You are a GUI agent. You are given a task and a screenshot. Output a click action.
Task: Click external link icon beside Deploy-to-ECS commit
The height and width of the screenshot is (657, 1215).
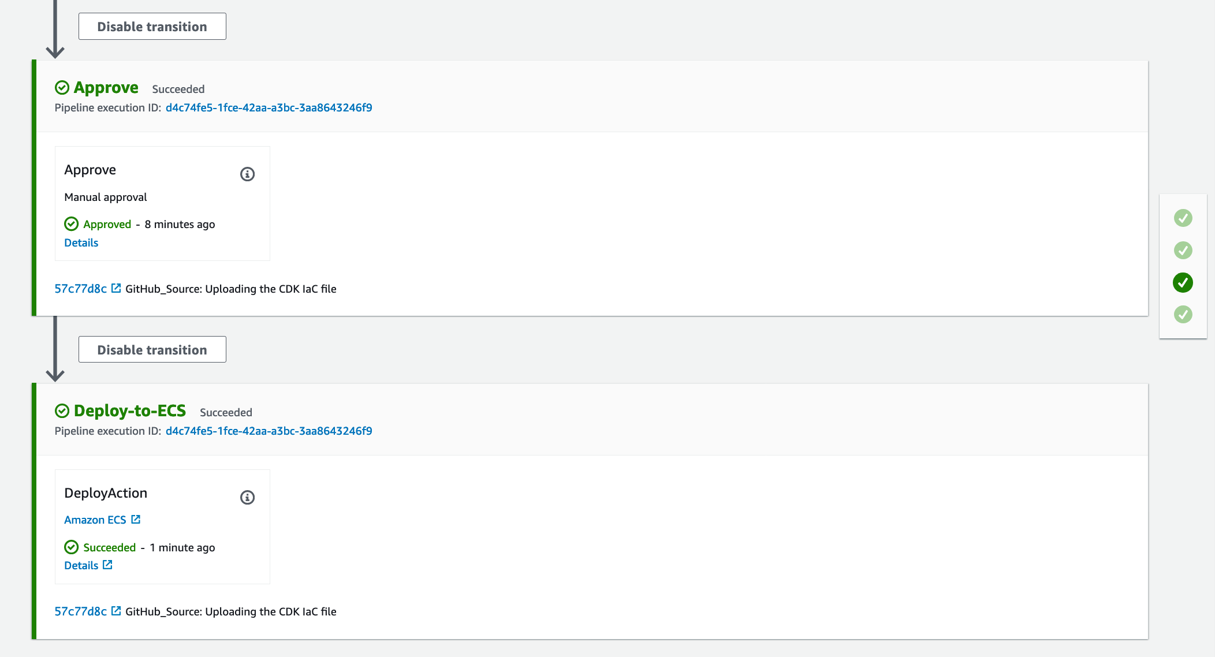pyautogui.click(x=116, y=611)
